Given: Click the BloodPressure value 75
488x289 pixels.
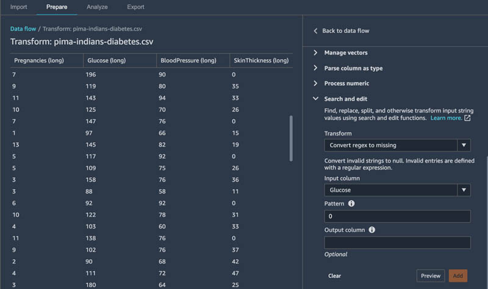Looking at the screenshot, I should click(x=162, y=169).
